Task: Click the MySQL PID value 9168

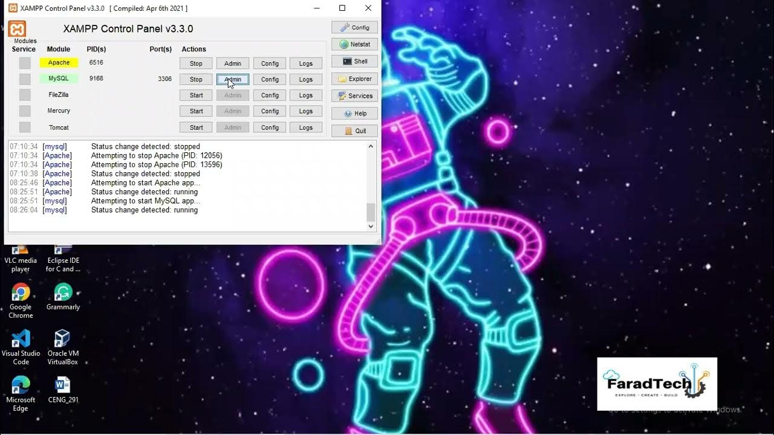Action: pyautogui.click(x=96, y=79)
